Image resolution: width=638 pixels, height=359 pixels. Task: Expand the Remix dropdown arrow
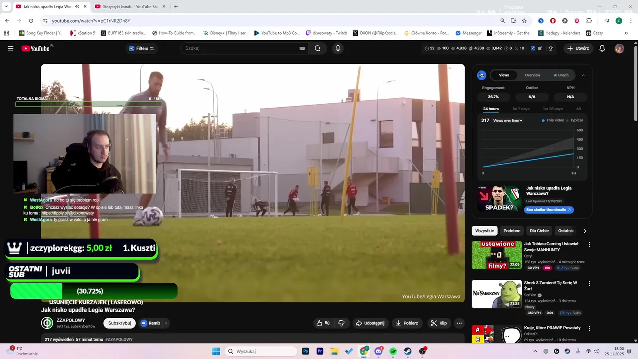166,323
